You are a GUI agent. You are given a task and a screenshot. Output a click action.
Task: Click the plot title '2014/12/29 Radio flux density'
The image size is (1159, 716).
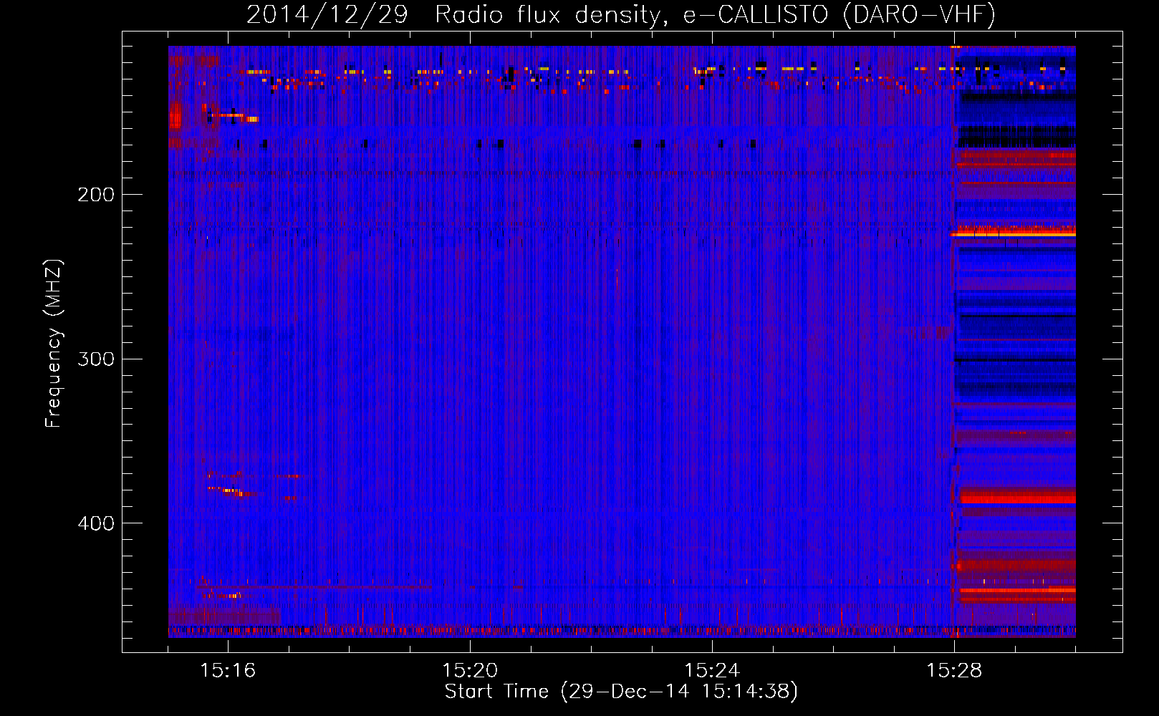click(621, 14)
